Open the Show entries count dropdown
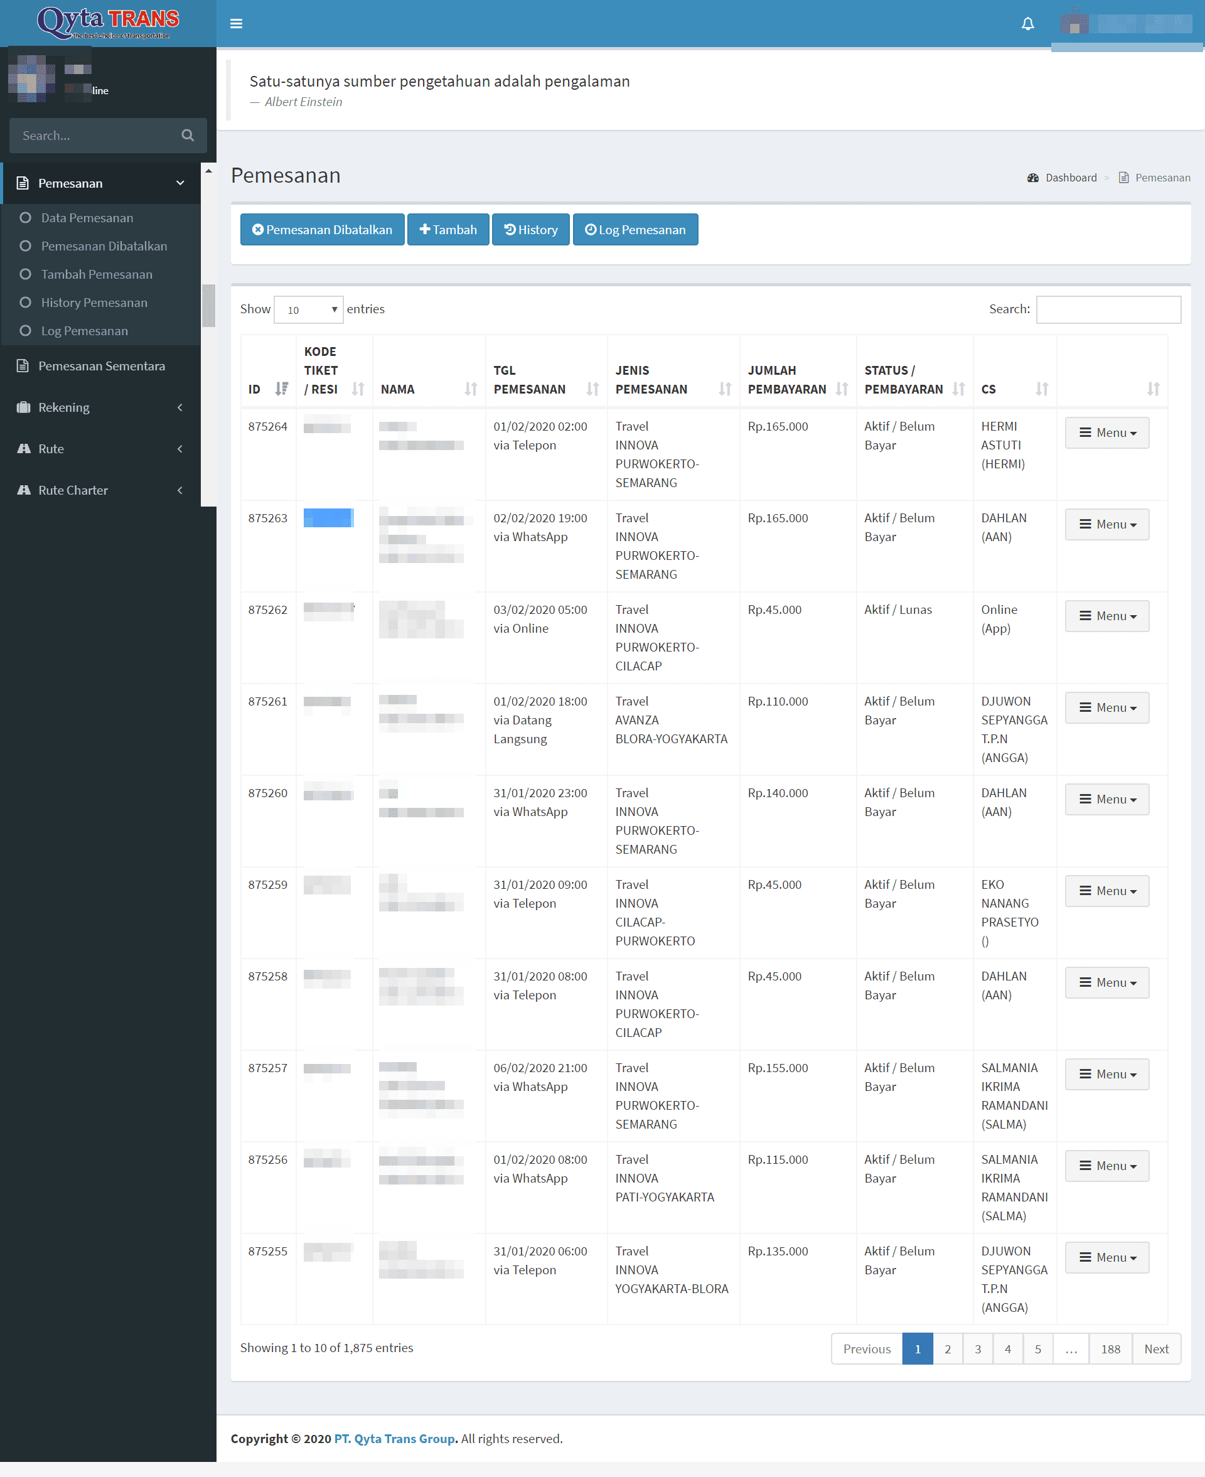Screen dimensions: 1205x1477 [x=308, y=309]
